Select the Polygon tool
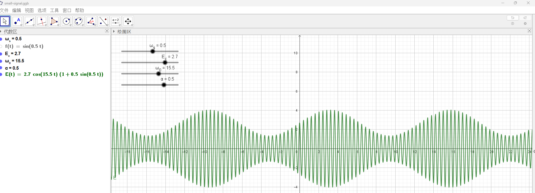Screen dimensions: 535x193 [54, 21]
